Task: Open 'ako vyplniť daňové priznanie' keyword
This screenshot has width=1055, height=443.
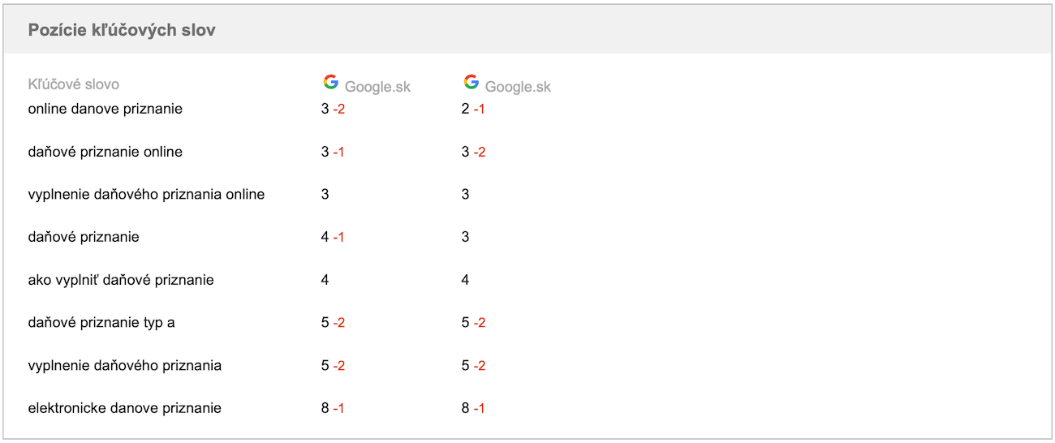Action: click(x=121, y=280)
